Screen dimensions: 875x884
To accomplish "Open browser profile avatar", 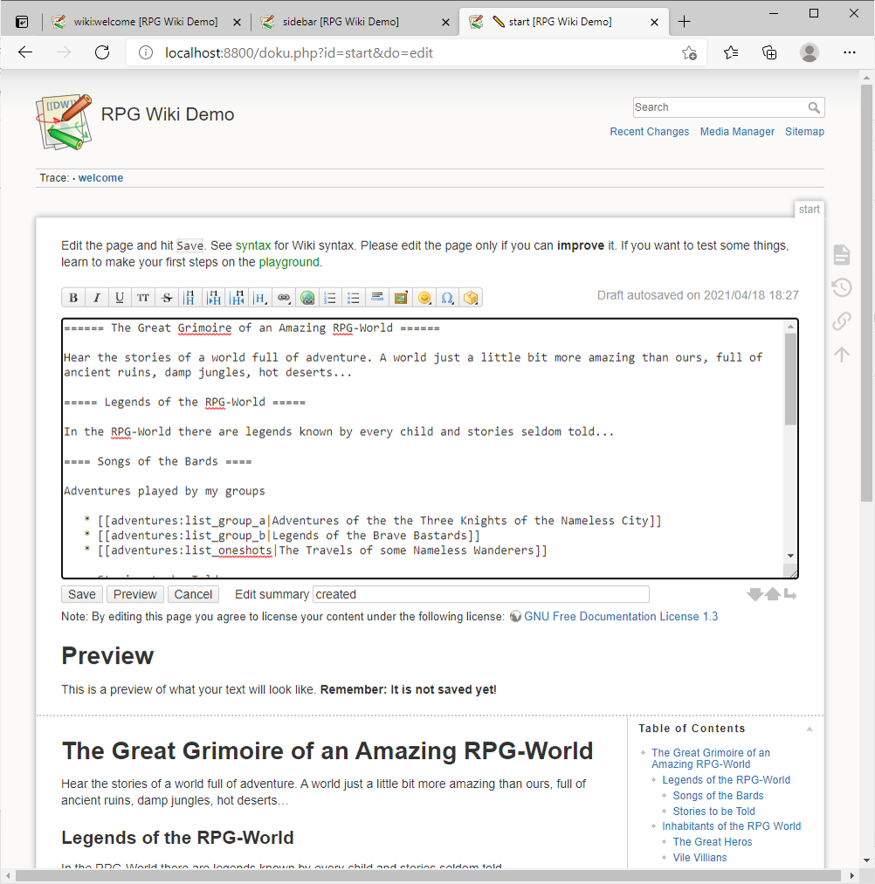I will point(810,53).
